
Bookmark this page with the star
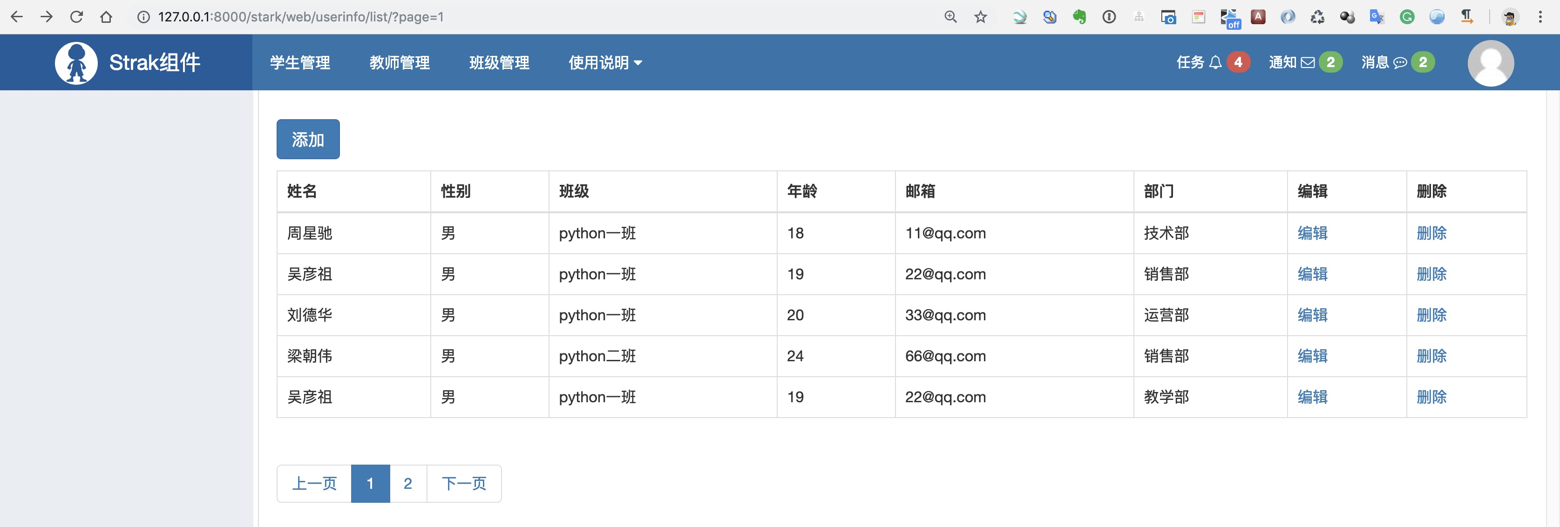(980, 17)
